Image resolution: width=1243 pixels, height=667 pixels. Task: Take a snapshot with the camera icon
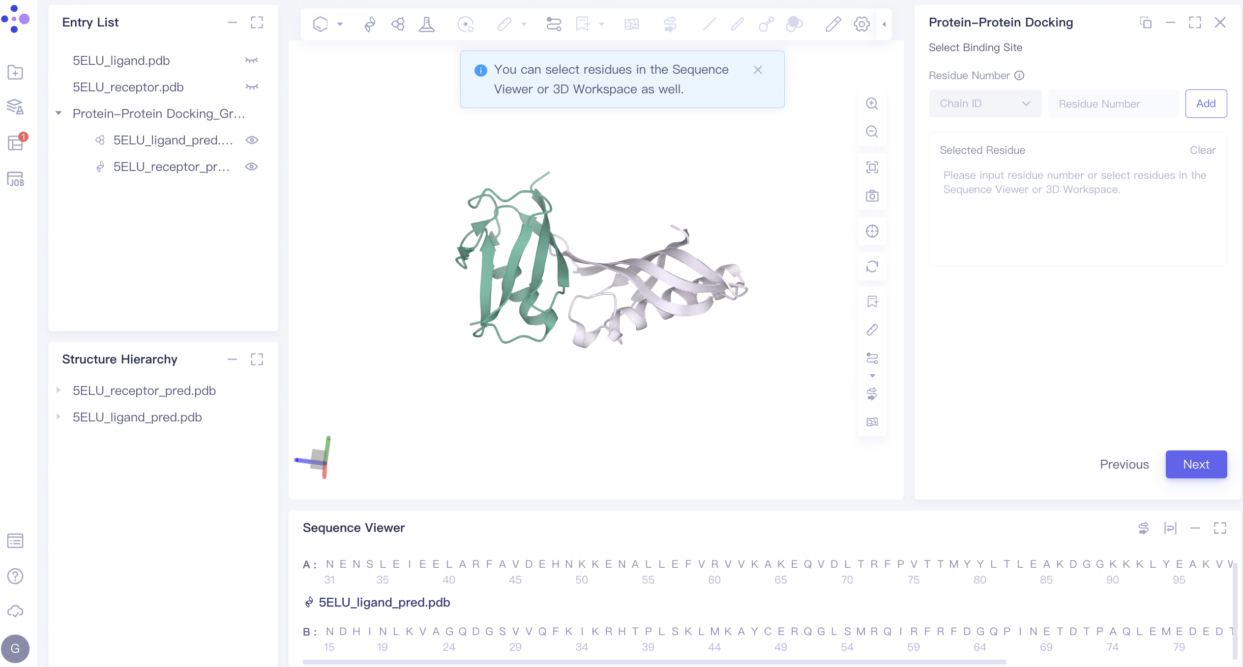pyautogui.click(x=872, y=196)
